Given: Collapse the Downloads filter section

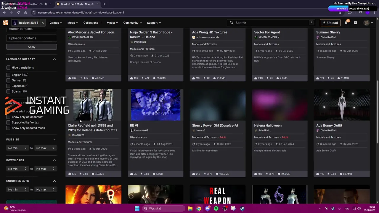Looking at the screenshot, I should [x=54, y=160].
